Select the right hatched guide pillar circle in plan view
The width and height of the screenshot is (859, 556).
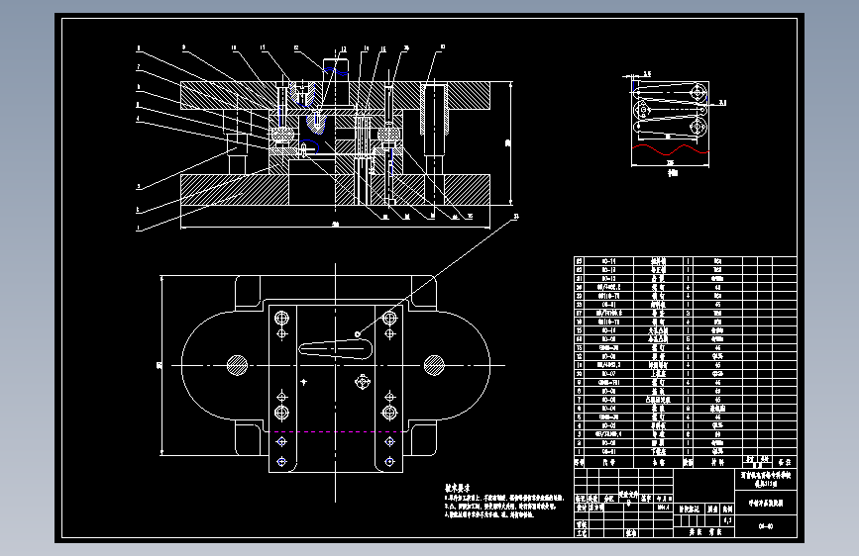coord(434,365)
